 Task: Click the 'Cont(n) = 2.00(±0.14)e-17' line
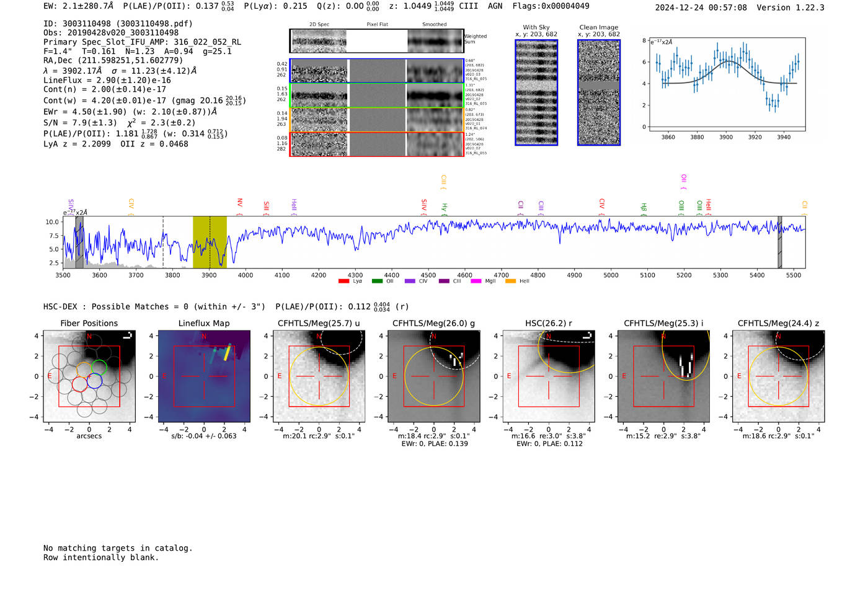[x=105, y=89]
